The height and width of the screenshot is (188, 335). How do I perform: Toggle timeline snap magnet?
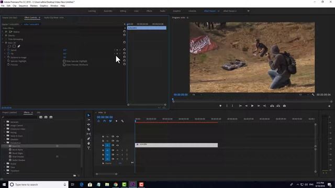105,121
